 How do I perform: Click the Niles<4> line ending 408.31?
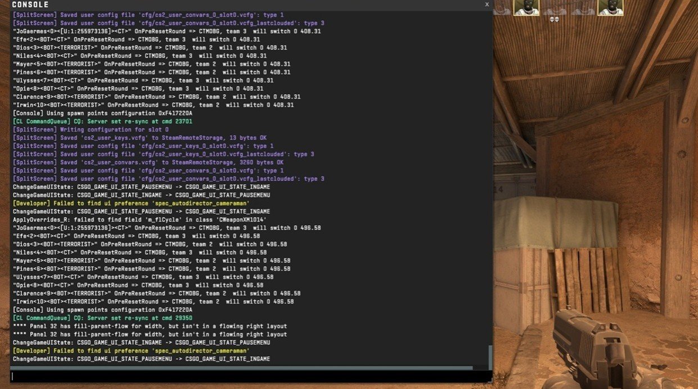click(139, 56)
